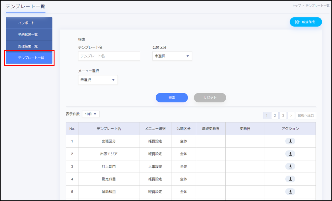Open the 公開区分 dropdown
This screenshot has width=332, height=201.
[172, 56]
